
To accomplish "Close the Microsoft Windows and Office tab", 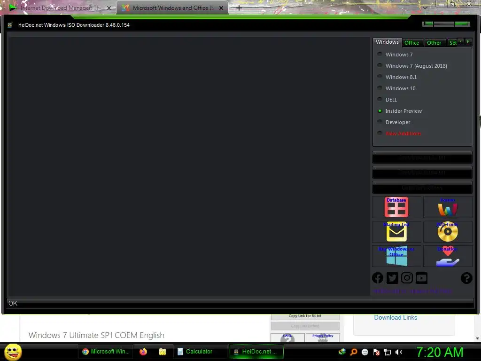I will pyautogui.click(x=221, y=8).
